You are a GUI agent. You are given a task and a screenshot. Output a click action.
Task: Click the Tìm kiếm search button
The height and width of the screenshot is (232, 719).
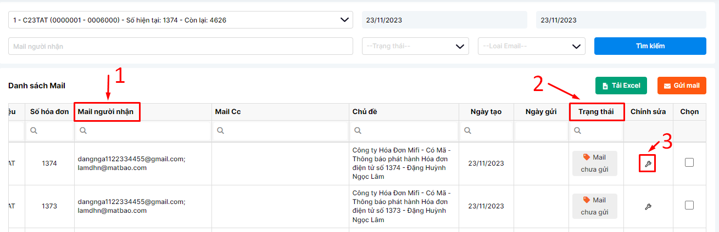pos(650,46)
